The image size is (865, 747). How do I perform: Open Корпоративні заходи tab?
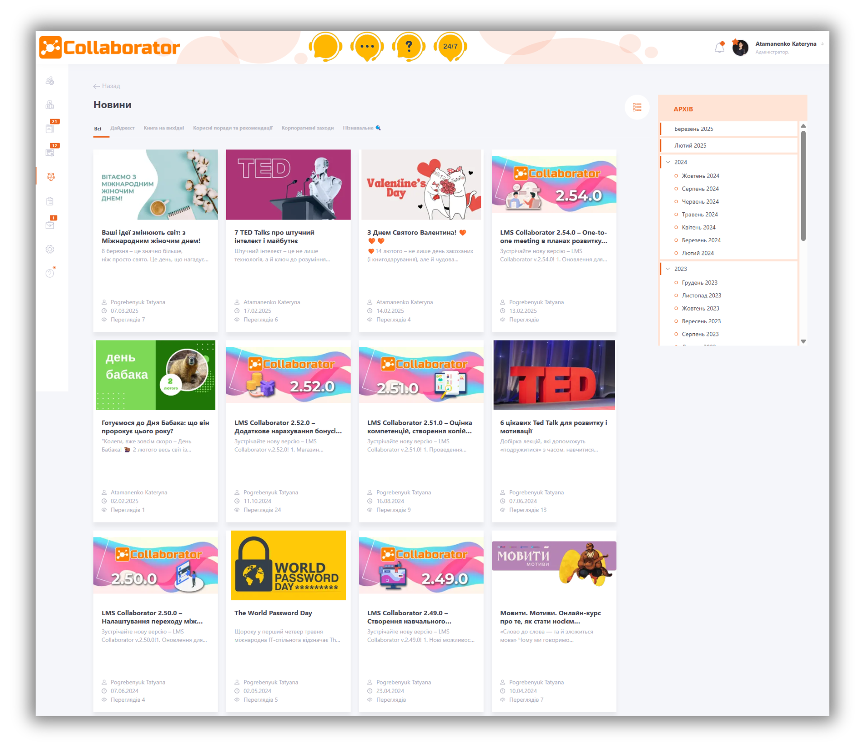tap(308, 128)
